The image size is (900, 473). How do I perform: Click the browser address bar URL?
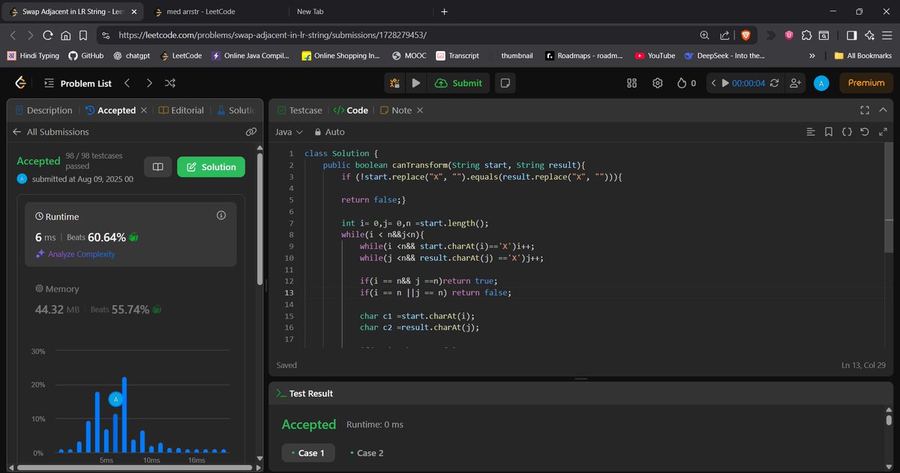[273, 35]
